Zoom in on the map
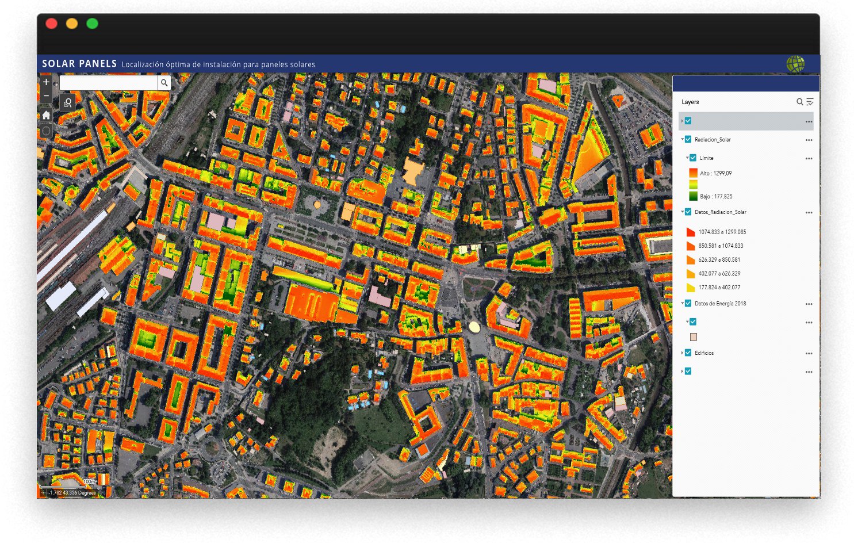 tap(47, 82)
